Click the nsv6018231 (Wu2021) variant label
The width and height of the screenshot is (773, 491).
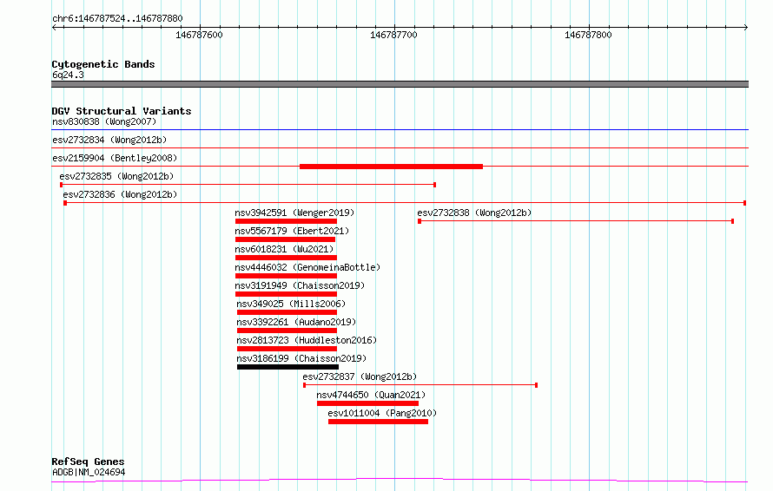tap(284, 249)
